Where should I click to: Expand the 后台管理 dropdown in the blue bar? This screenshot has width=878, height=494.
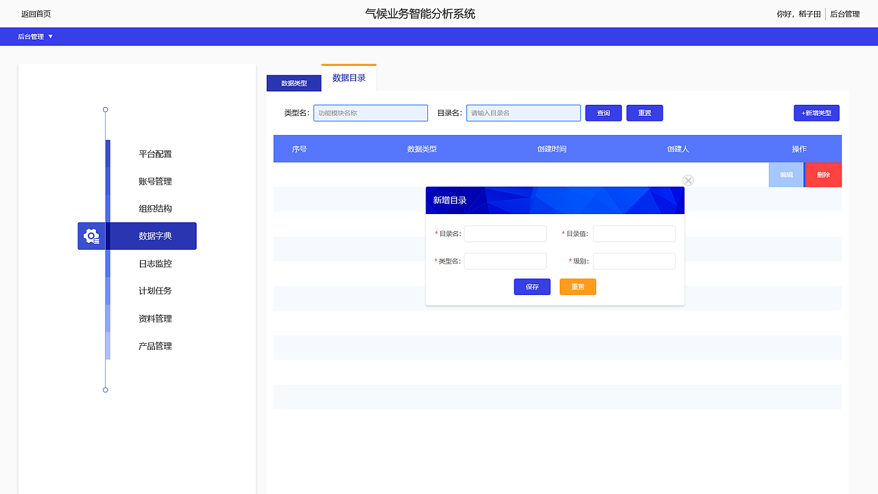pos(35,36)
